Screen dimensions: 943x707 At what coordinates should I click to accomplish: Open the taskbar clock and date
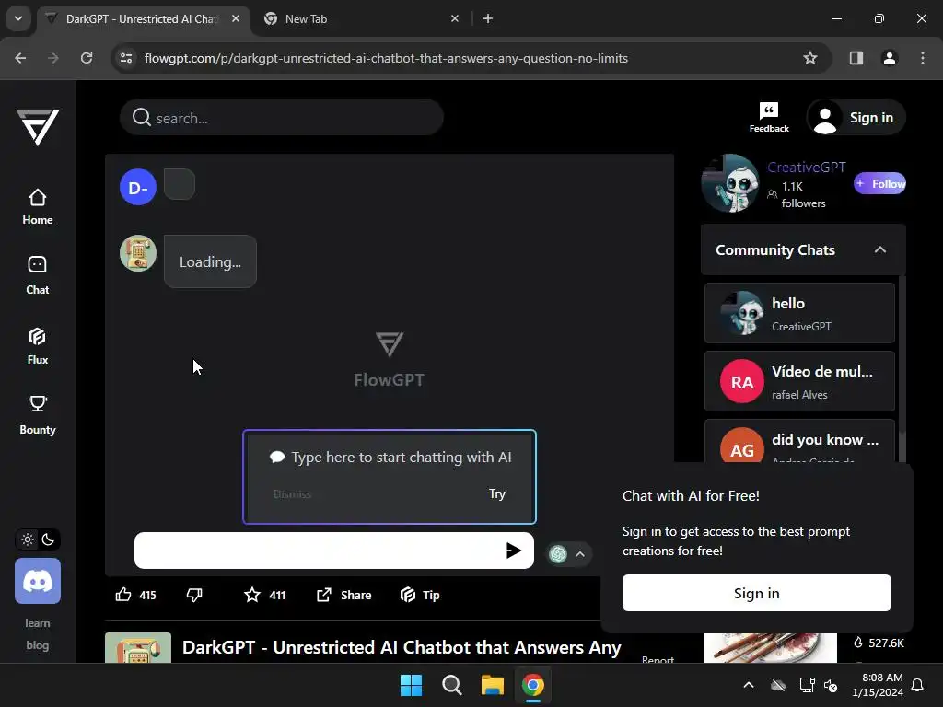pos(878,685)
